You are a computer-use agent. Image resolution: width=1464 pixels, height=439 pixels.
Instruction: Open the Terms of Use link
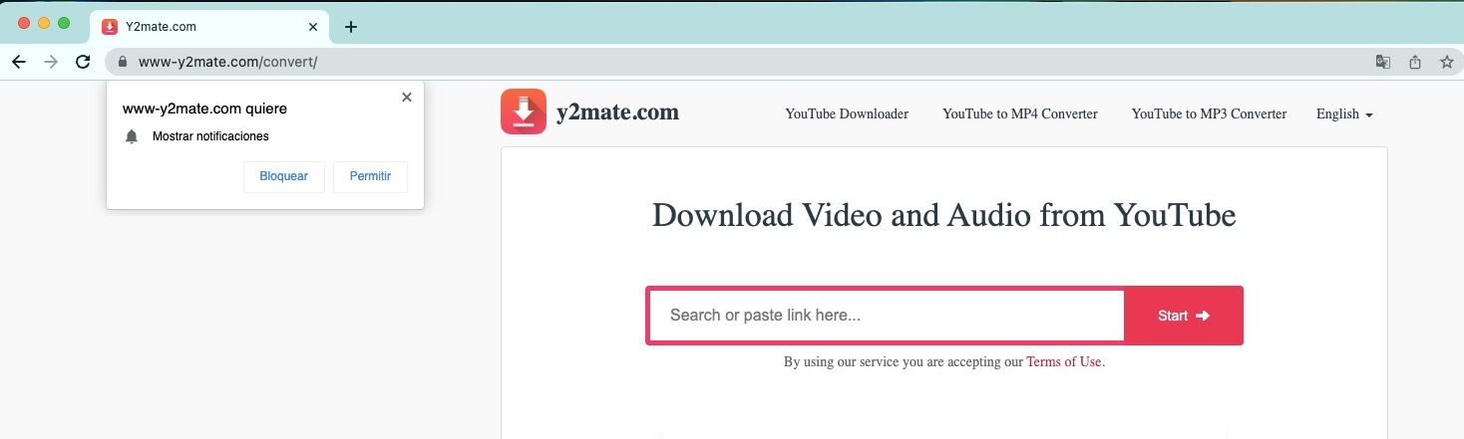(1064, 362)
